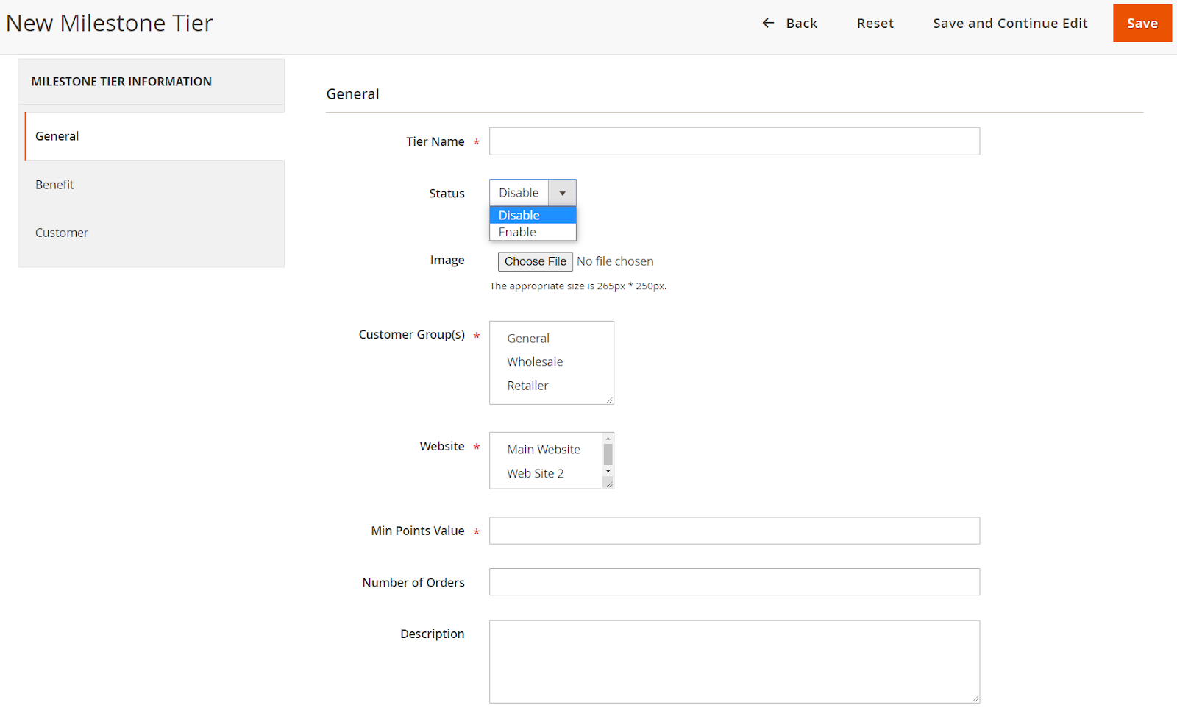Reset the milestone tier form

point(875,24)
